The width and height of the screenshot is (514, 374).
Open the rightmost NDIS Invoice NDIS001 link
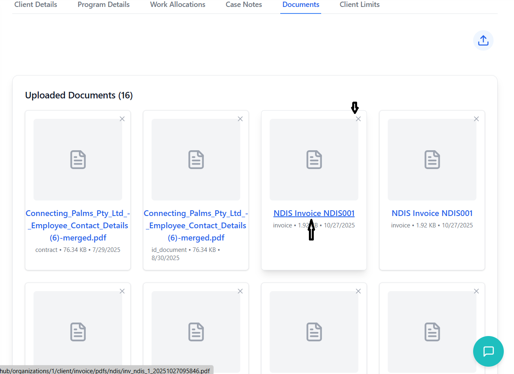(x=432, y=213)
